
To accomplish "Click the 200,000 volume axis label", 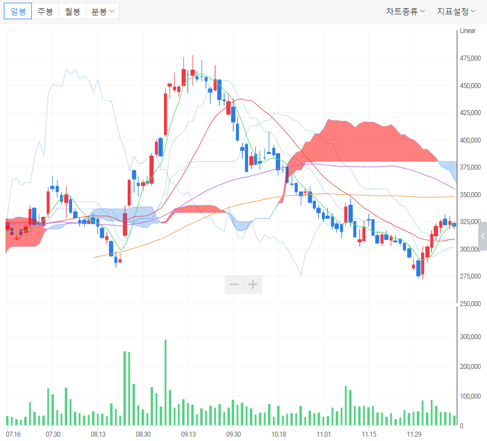I will [470, 367].
